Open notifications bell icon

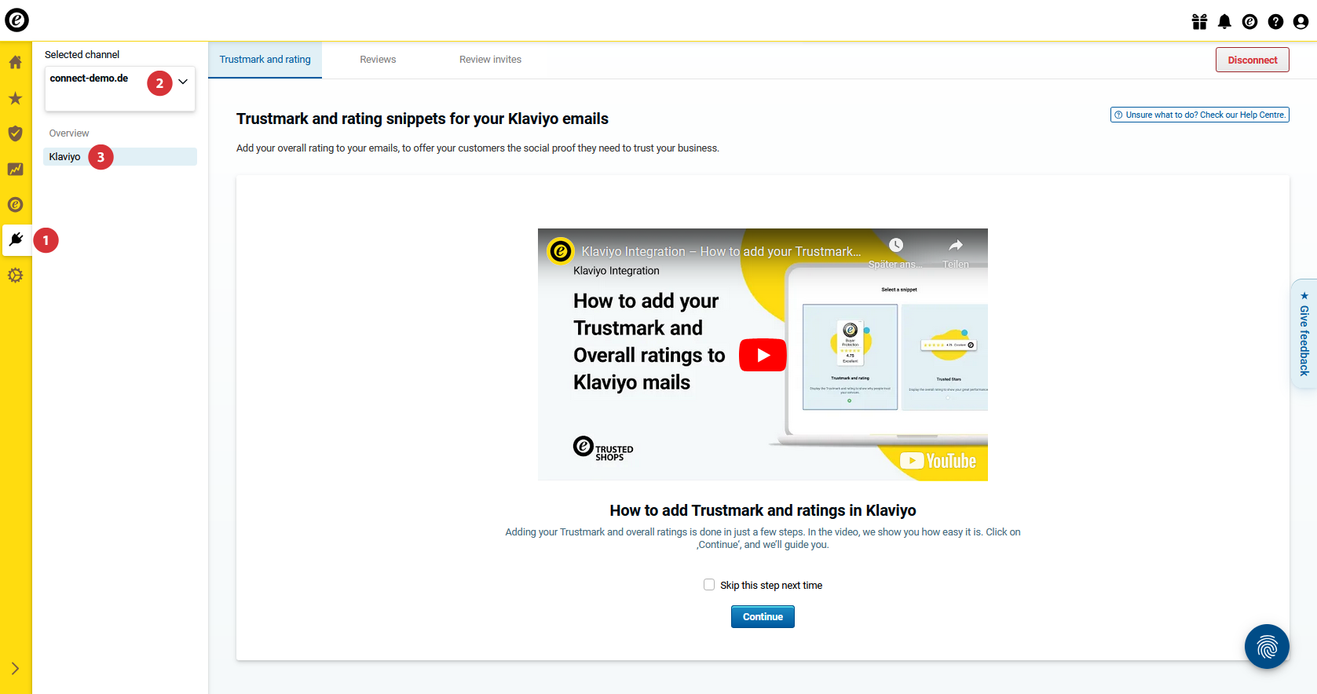(1224, 22)
